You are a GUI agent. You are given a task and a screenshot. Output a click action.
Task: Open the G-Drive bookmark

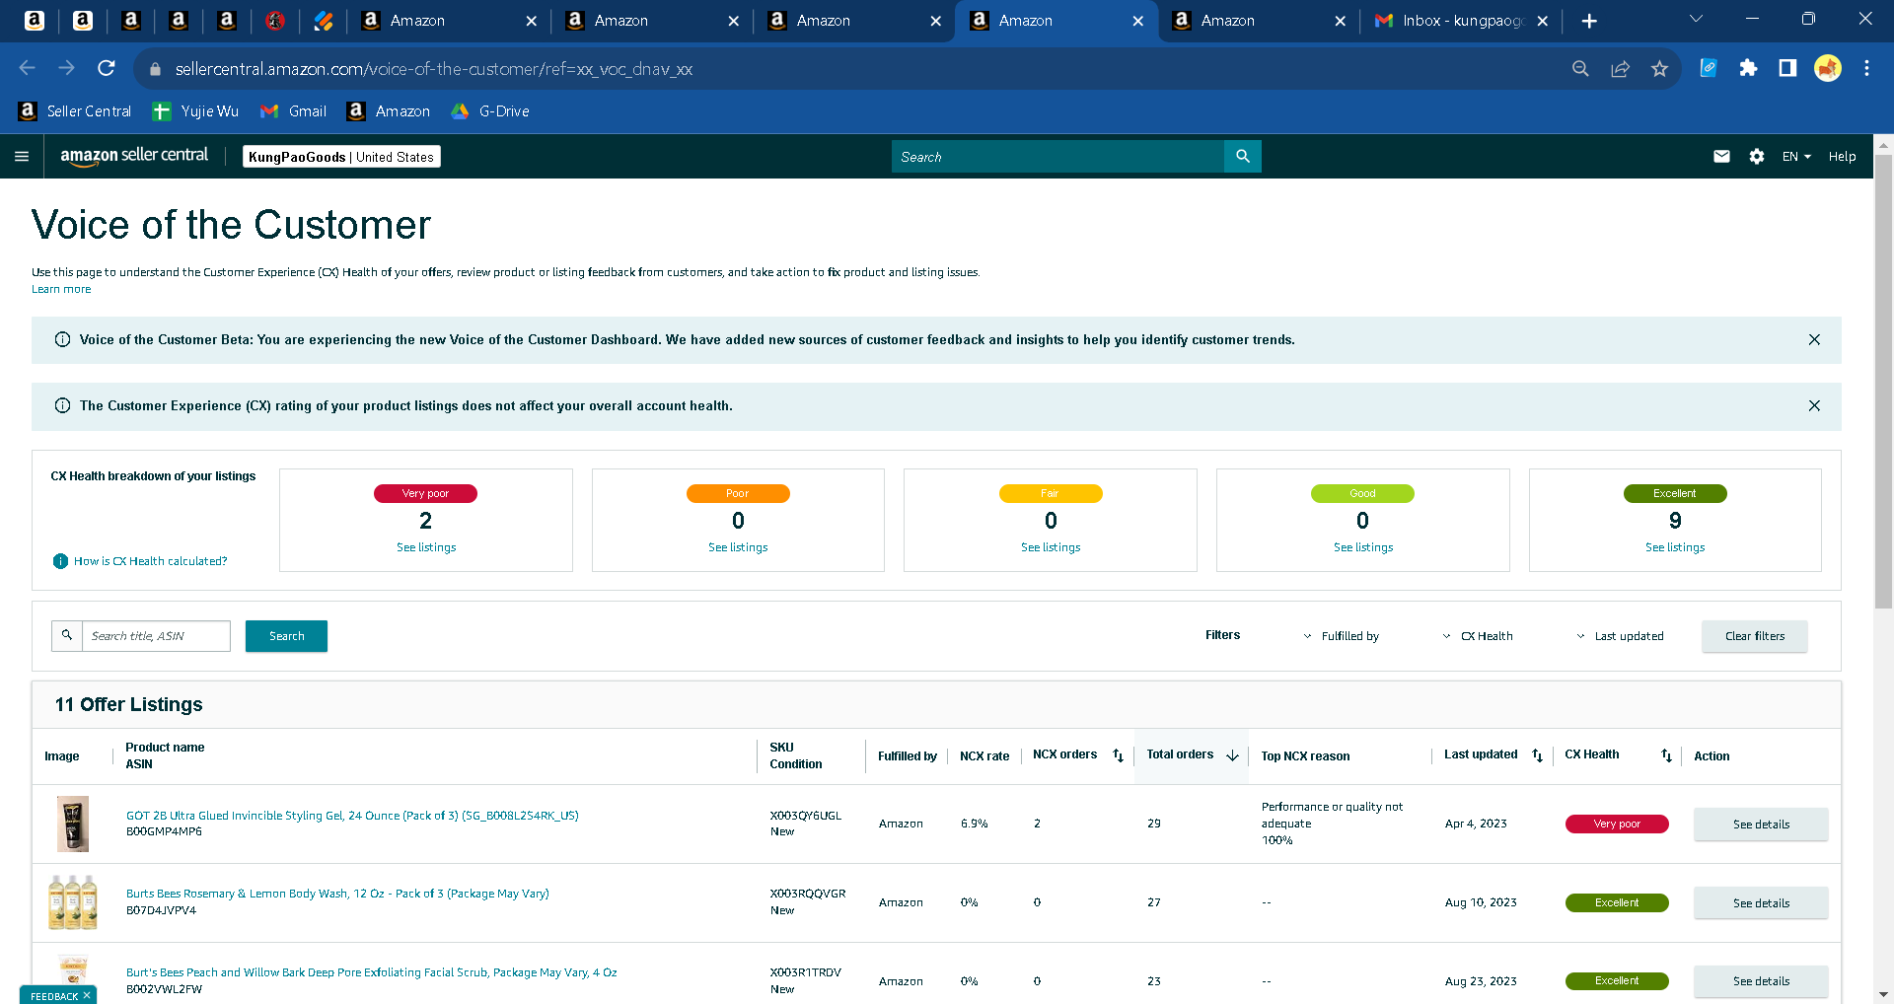(490, 111)
